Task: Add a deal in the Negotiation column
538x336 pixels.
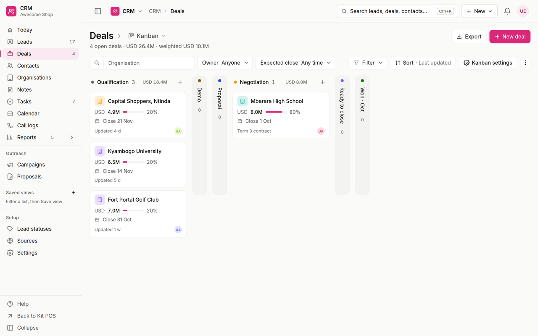Action: tap(323, 82)
